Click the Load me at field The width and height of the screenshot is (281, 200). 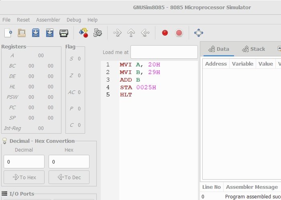pyautogui.click(x=164, y=52)
